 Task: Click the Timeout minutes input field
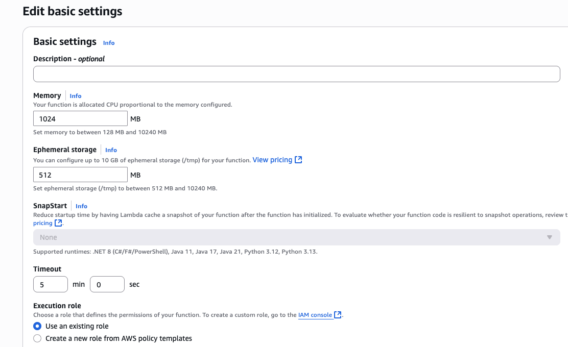pyautogui.click(x=51, y=284)
